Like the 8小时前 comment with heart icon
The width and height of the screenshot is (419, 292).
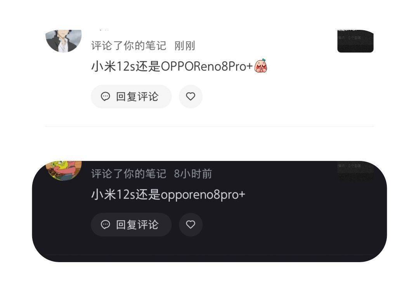pyautogui.click(x=190, y=225)
